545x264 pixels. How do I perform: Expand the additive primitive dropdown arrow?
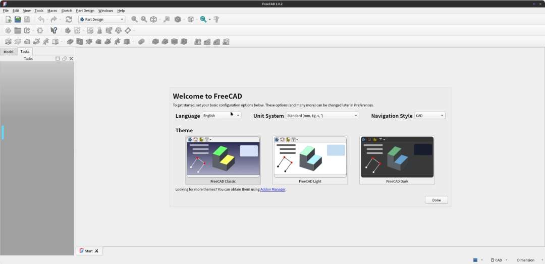click(62, 42)
